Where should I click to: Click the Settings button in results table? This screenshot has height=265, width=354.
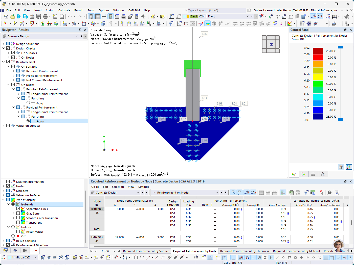144,187
